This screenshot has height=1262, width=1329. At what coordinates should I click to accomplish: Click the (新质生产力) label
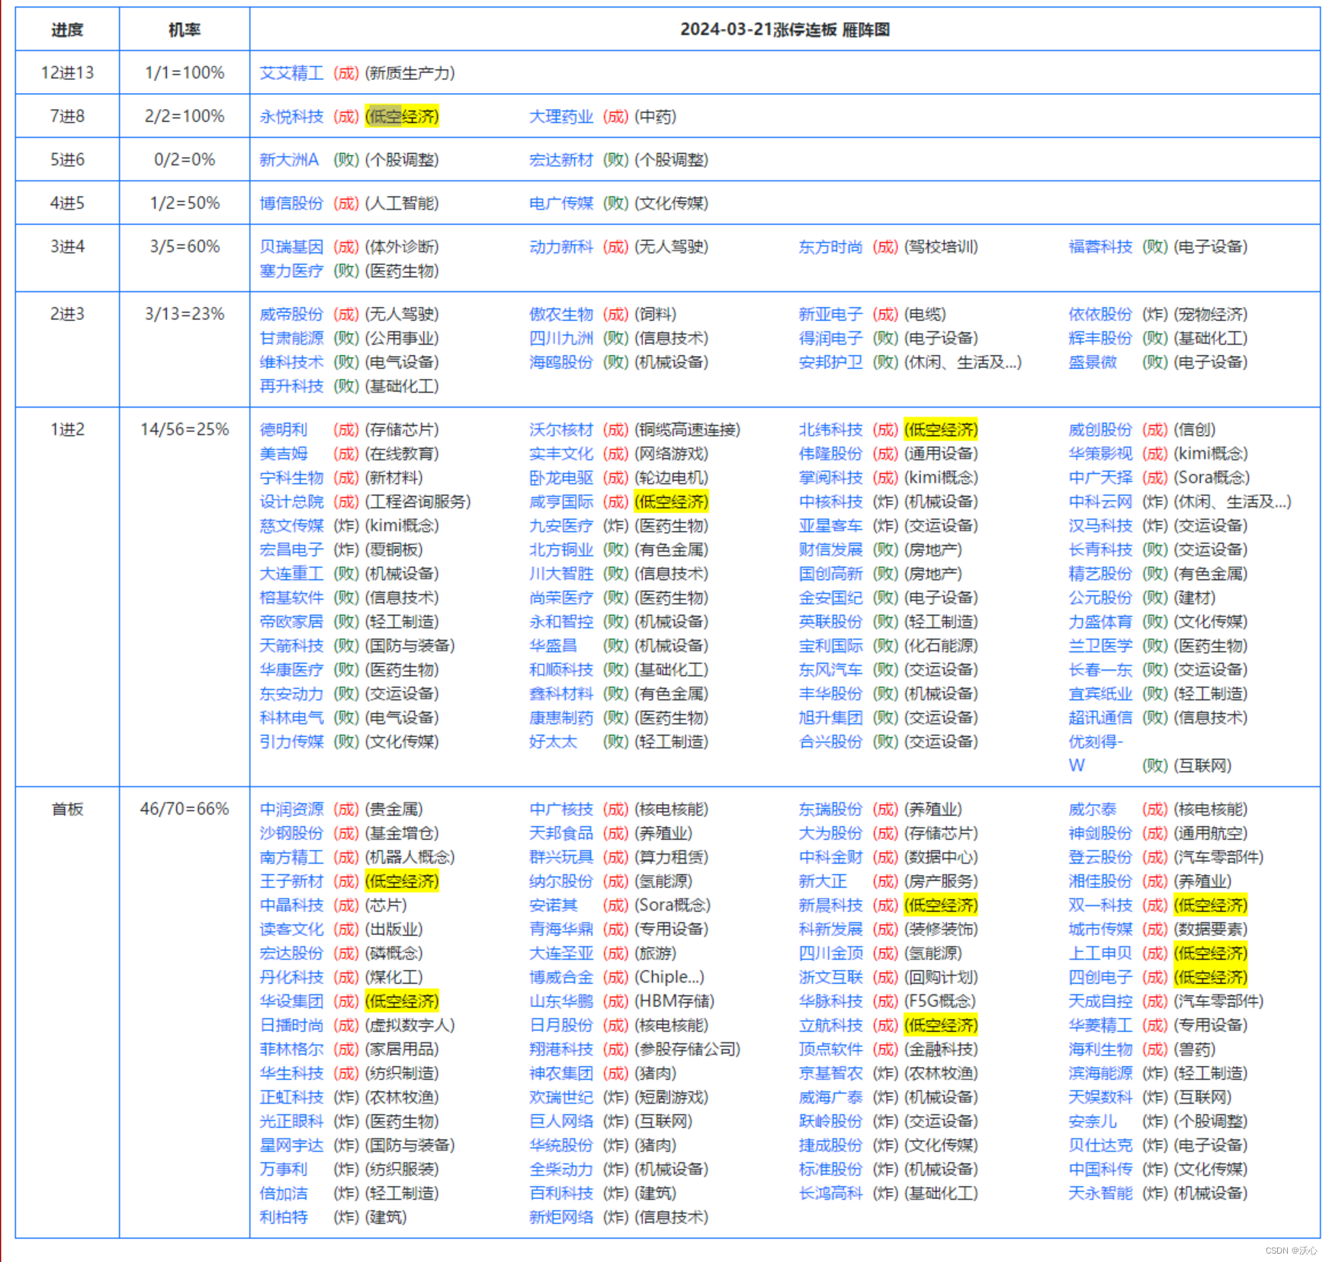pyautogui.click(x=410, y=73)
